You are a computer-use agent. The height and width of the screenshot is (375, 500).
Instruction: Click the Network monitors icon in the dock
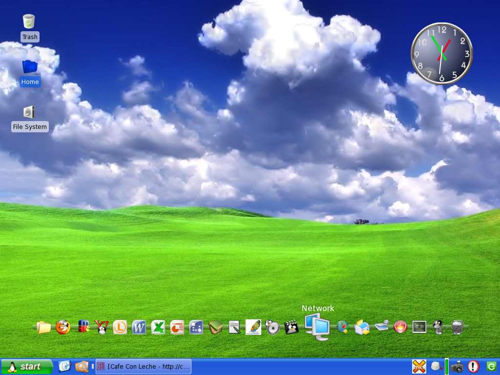[316, 327]
